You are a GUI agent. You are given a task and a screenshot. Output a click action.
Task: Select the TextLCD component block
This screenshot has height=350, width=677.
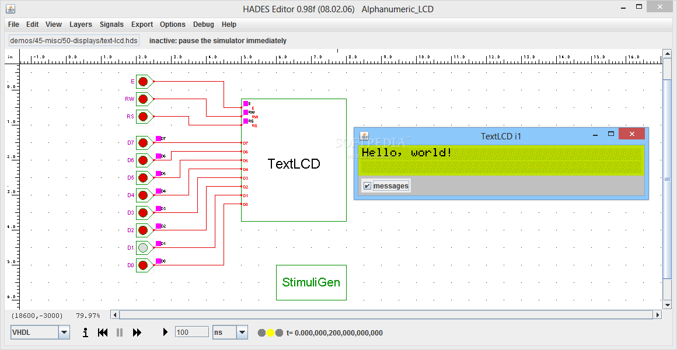tap(294, 160)
